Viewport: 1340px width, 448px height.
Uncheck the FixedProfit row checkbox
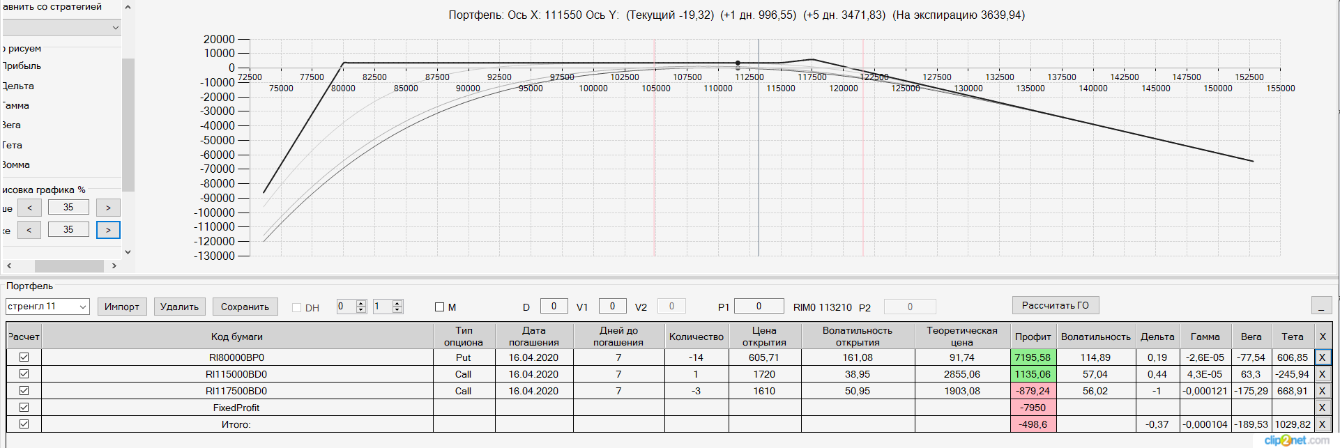tap(24, 407)
